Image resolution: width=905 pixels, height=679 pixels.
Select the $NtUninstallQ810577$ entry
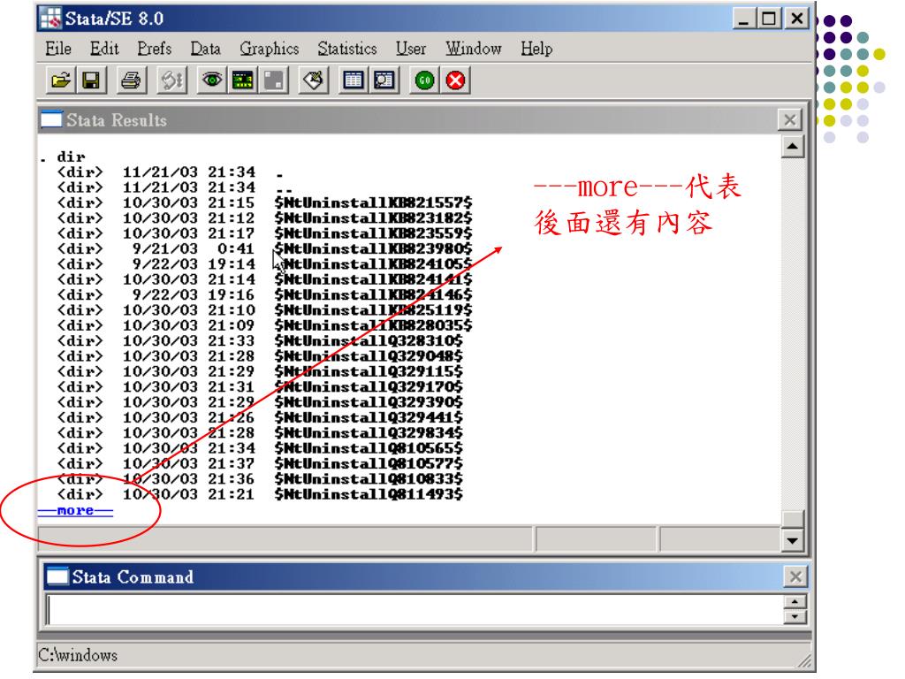[x=369, y=463]
